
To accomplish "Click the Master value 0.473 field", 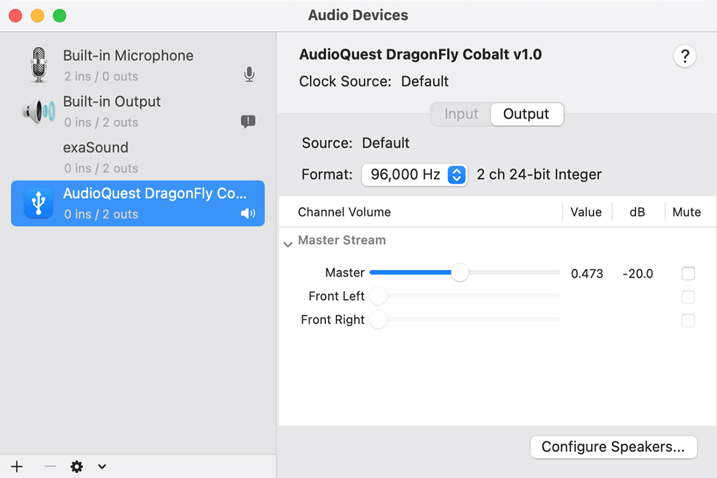I will [x=587, y=274].
